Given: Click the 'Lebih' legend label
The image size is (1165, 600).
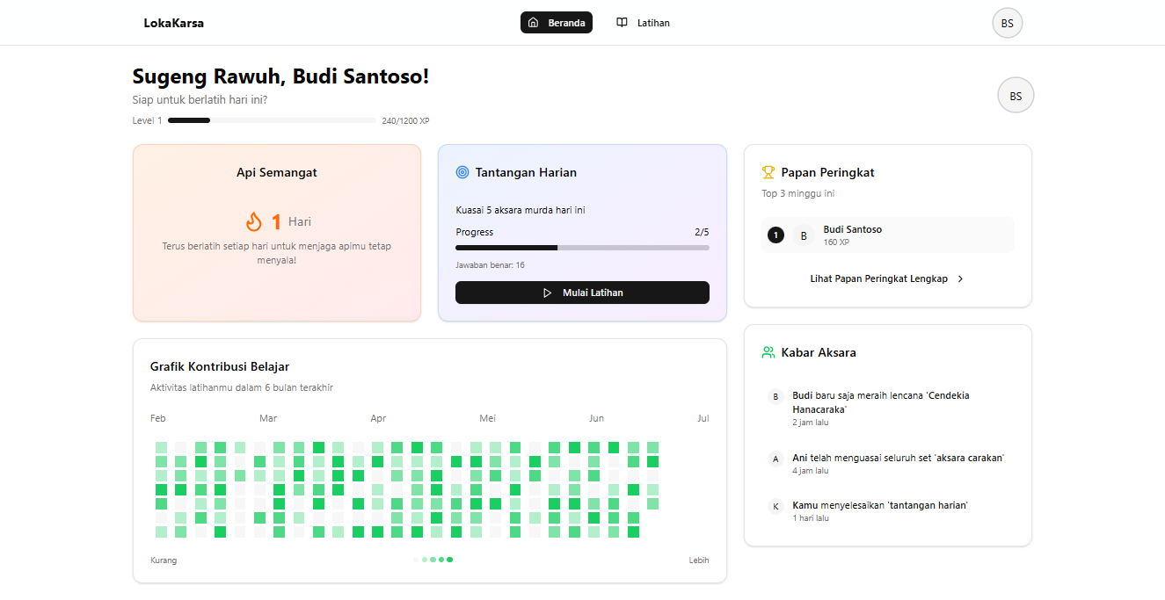Looking at the screenshot, I should click(699, 560).
